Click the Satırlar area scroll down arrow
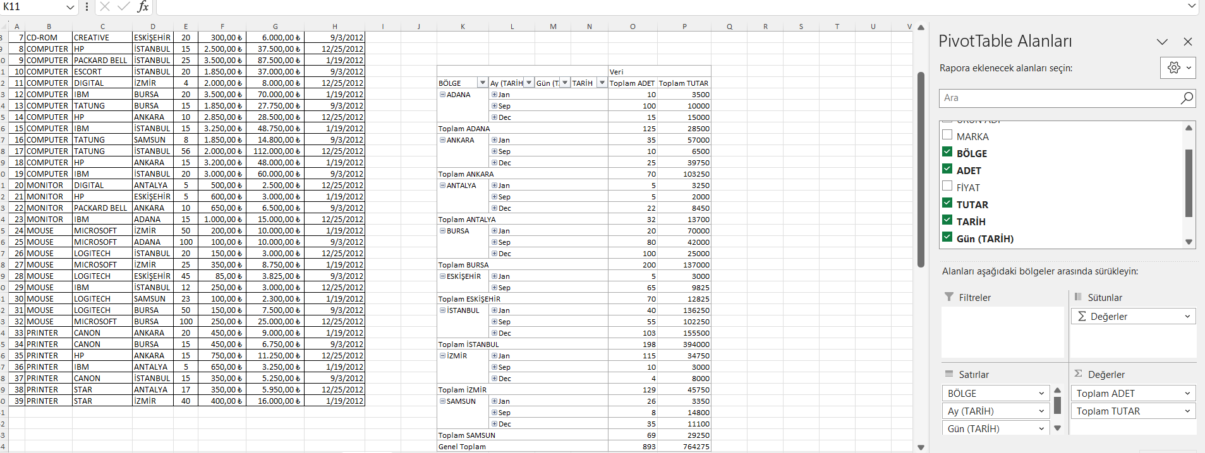Screen dimensions: 1205x453 1057,428
